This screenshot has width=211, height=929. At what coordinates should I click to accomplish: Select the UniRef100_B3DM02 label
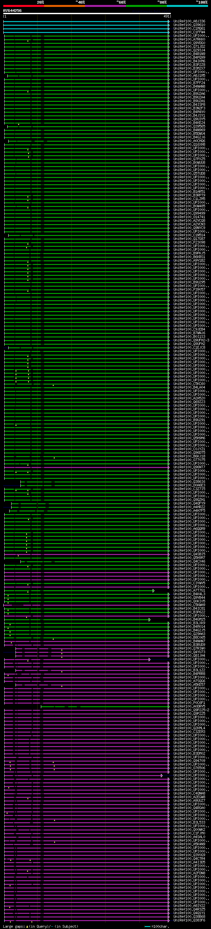click(189, 753)
